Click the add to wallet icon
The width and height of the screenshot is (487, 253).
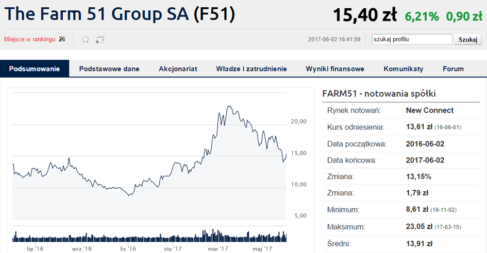coord(100,40)
